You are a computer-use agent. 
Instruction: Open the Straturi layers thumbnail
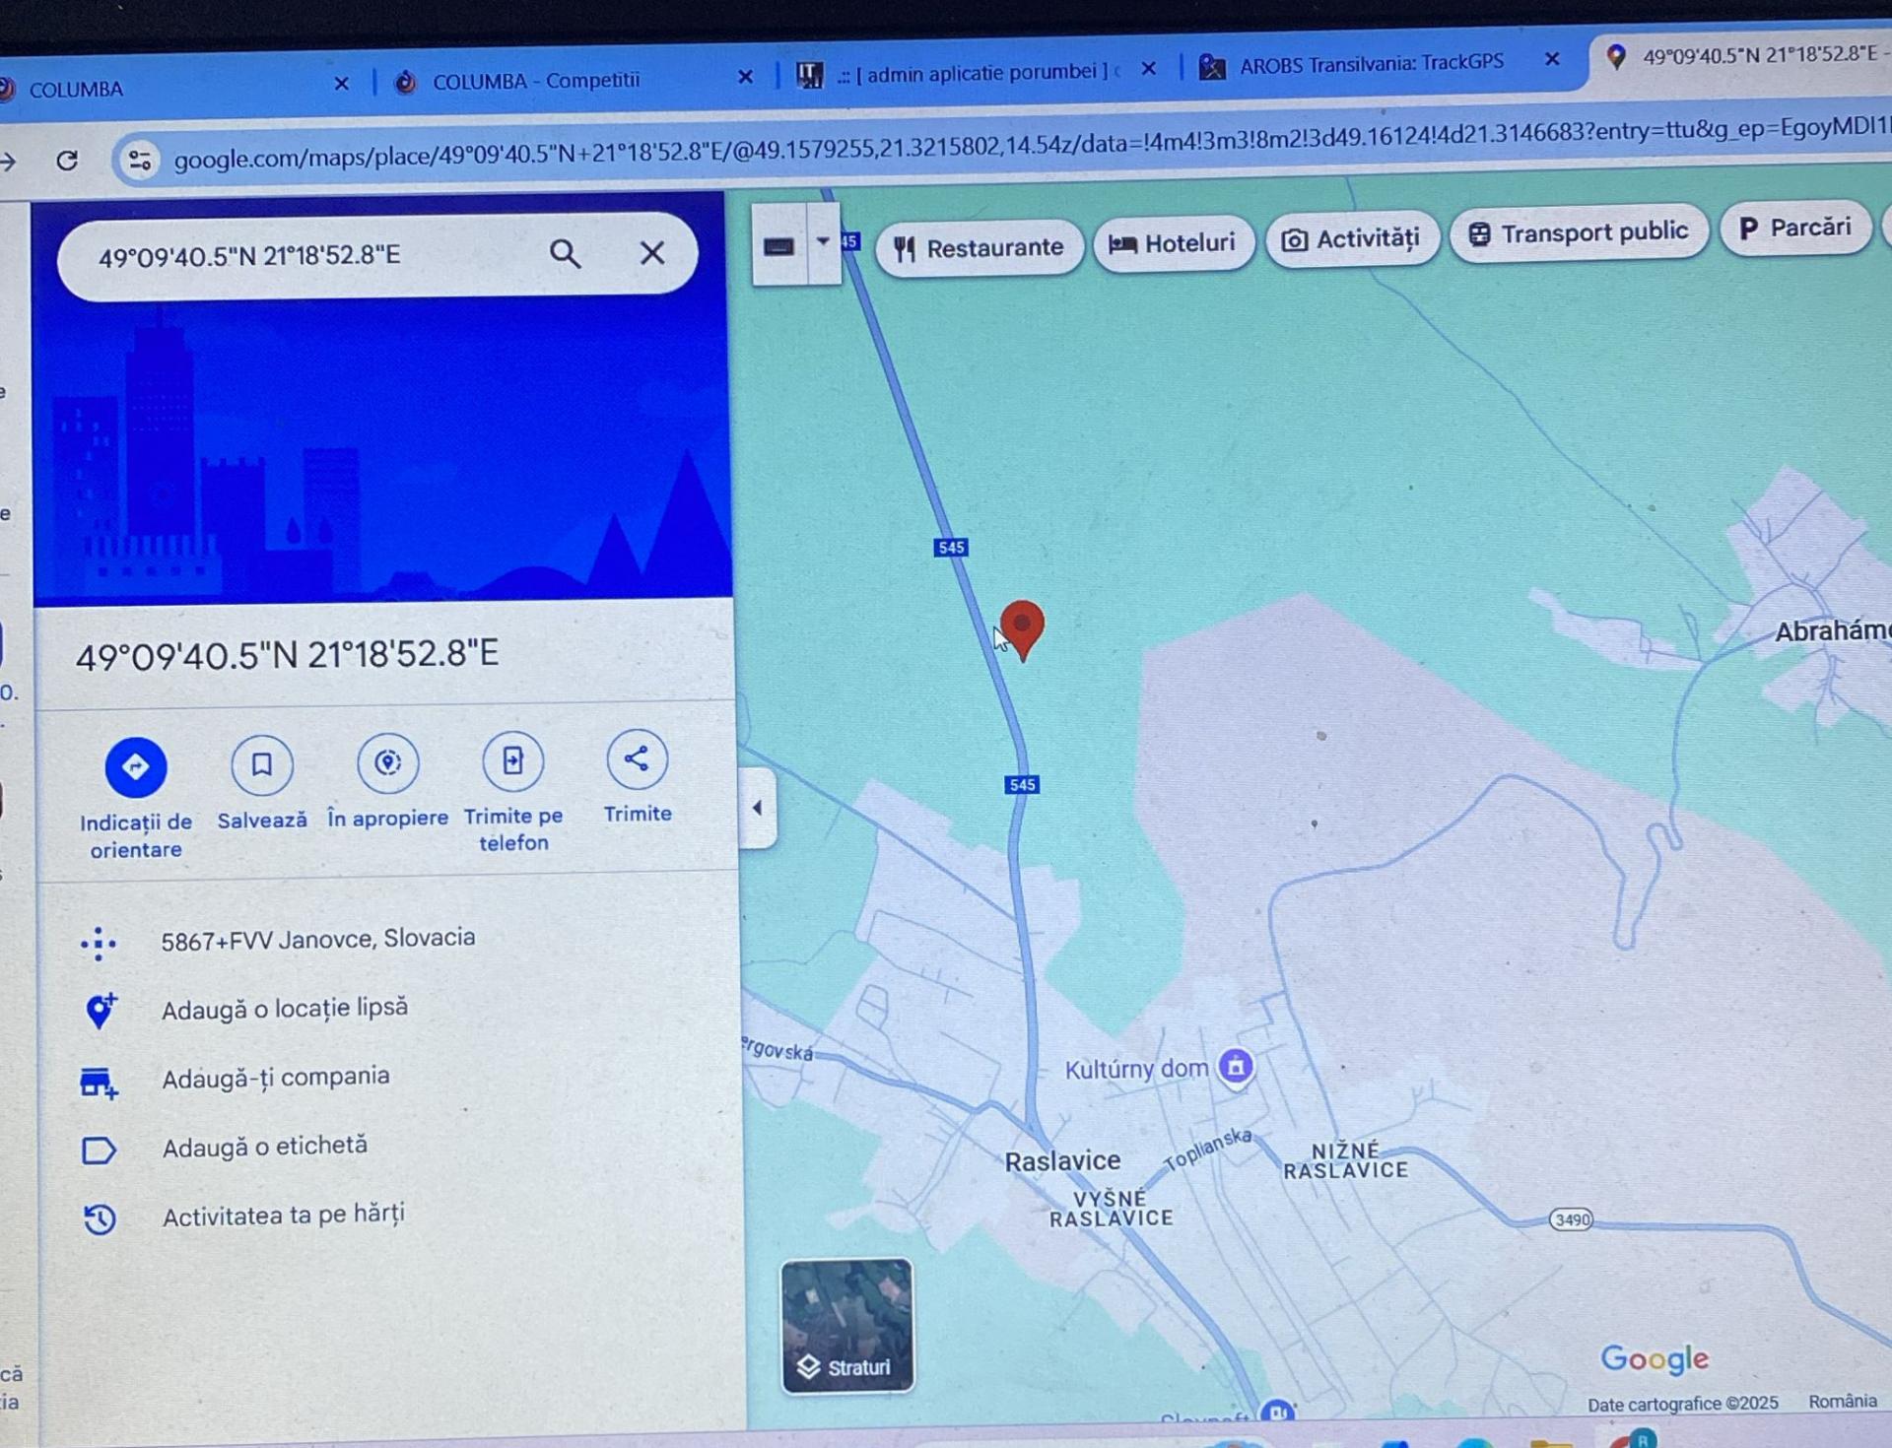(847, 1325)
